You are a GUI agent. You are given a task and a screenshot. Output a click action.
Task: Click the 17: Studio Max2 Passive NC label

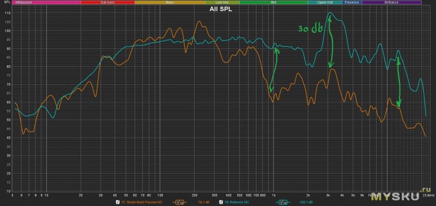click(142, 202)
